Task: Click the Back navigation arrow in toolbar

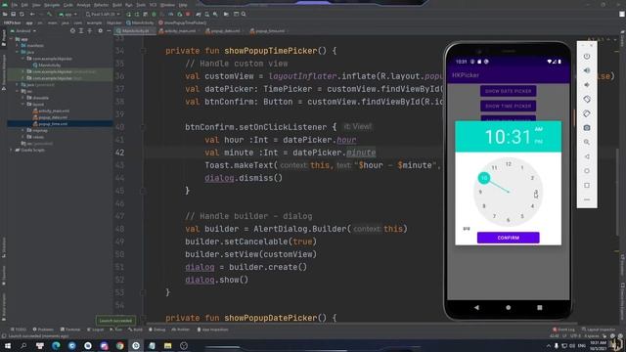Action: (x=32, y=14)
